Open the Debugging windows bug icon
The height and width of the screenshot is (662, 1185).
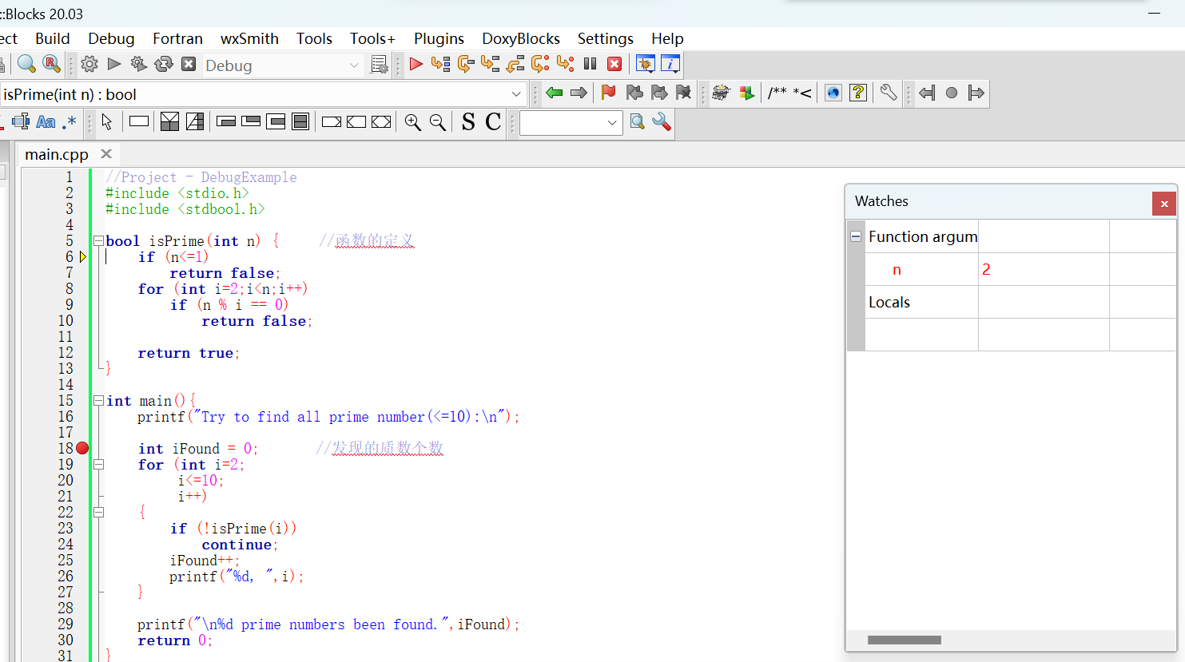coord(645,64)
